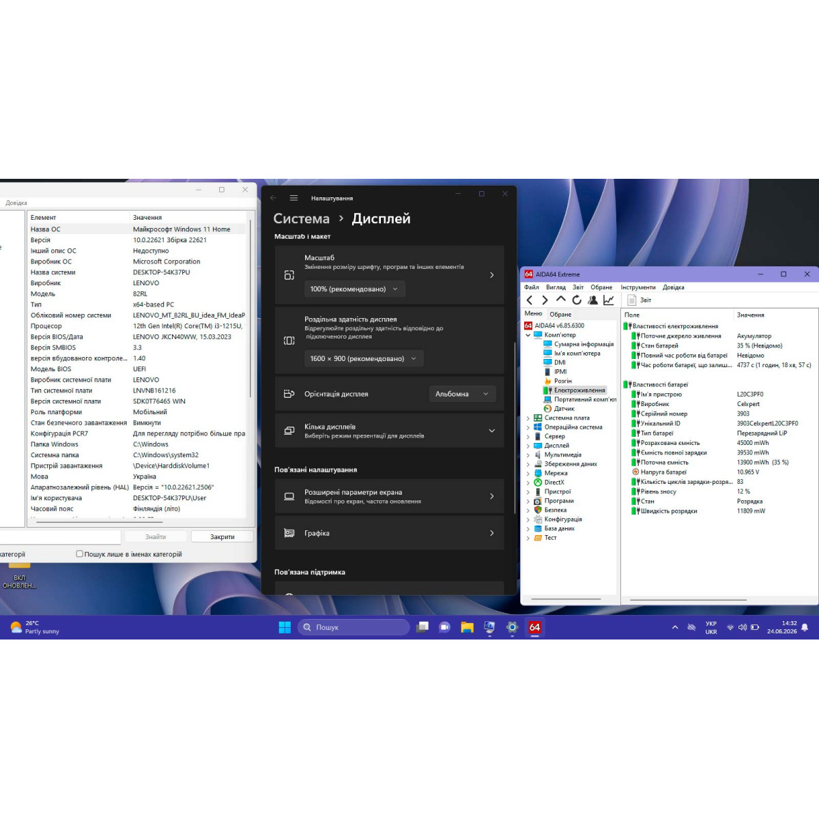Screen dimensions: 819x819
Task: Select Сумарна інформація in AIDA64 tree
Action: click(579, 344)
